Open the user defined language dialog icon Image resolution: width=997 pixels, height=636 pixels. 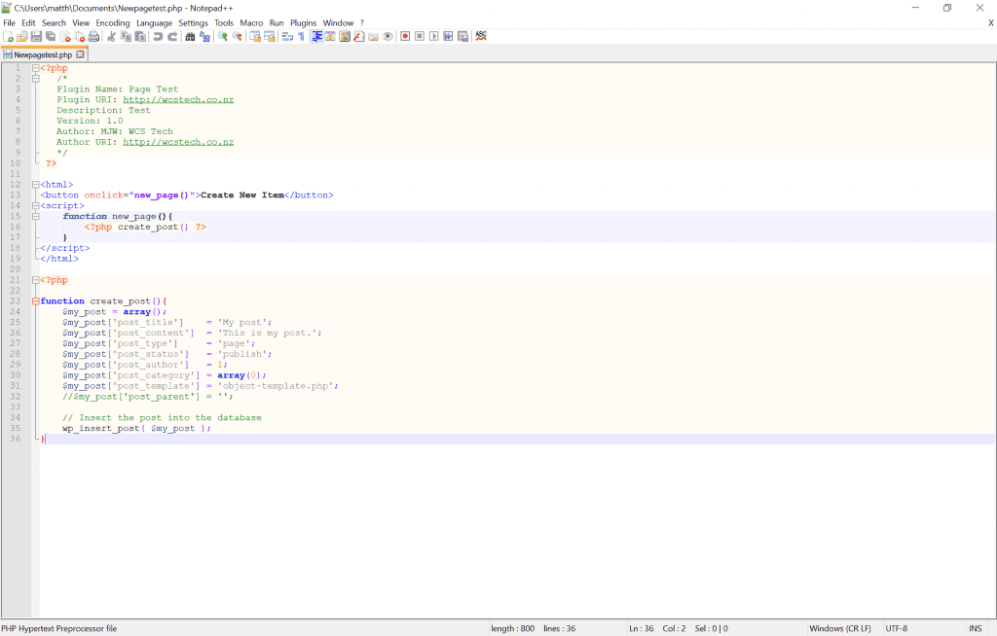point(330,36)
